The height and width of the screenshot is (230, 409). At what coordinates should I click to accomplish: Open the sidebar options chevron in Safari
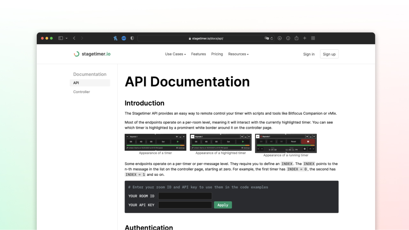(x=66, y=38)
